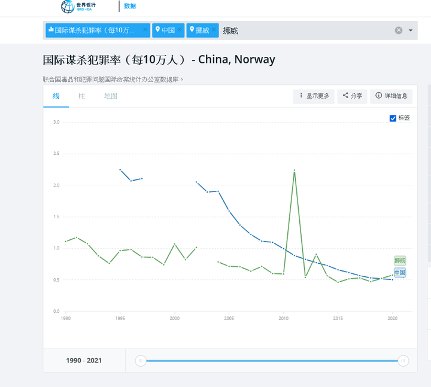The height and width of the screenshot is (387, 431).
Task: Click the 国际谋杀犯罪率 indicator chip label
Action: (x=95, y=31)
